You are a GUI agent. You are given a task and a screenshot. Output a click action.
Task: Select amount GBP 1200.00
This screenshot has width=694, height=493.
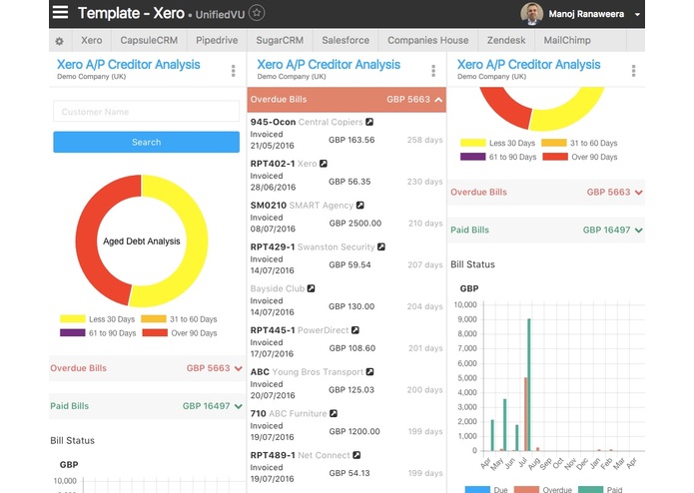[x=354, y=431]
